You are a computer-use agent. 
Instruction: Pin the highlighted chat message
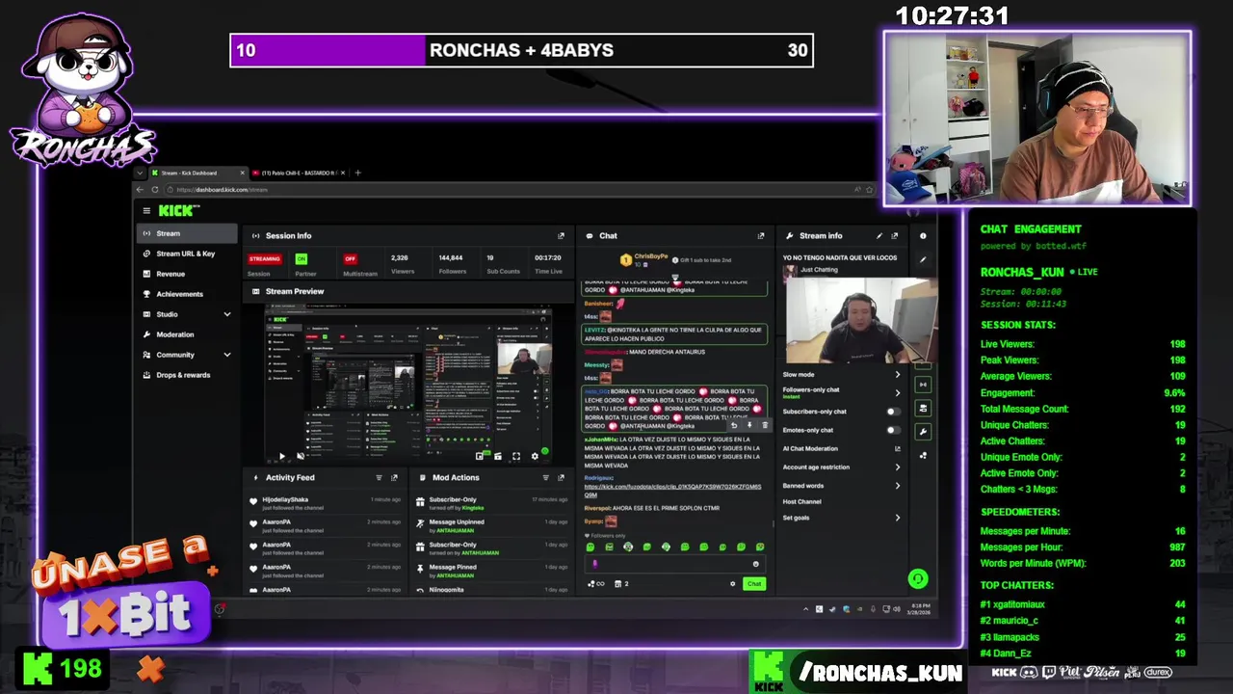749,425
